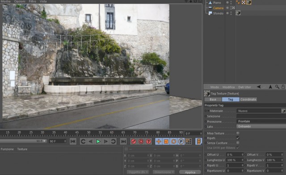286x175 pixels.
Task: Expand the Materiale field arrow
Action: coord(208,111)
